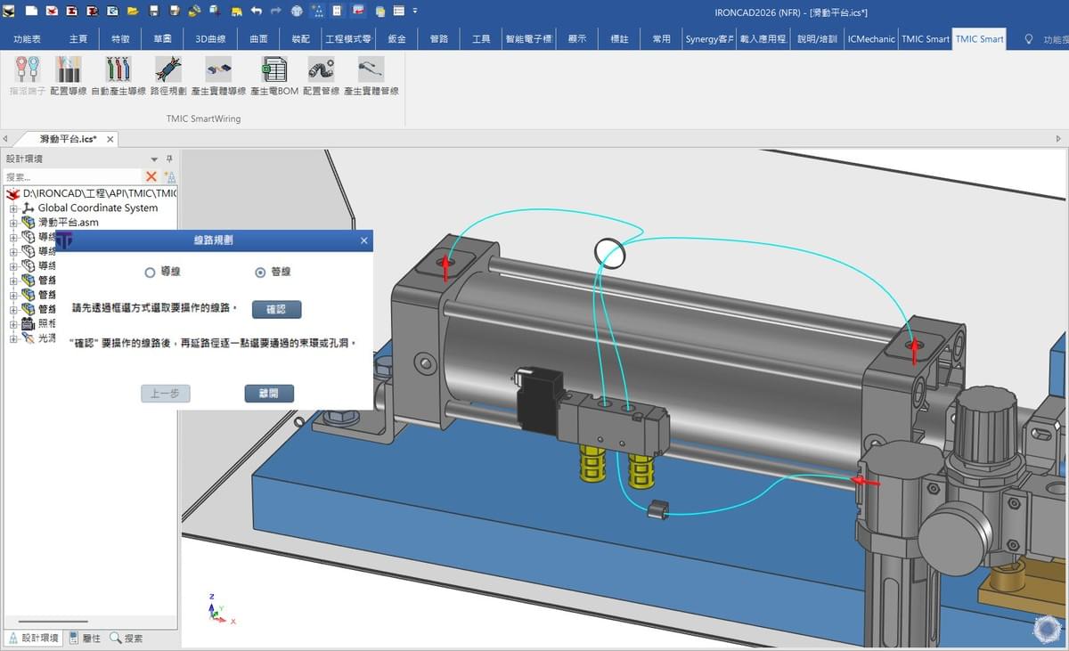Expand the 照相機 camera tree node
Image resolution: width=1069 pixels, height=651 pixels.
tap(13, 324)
